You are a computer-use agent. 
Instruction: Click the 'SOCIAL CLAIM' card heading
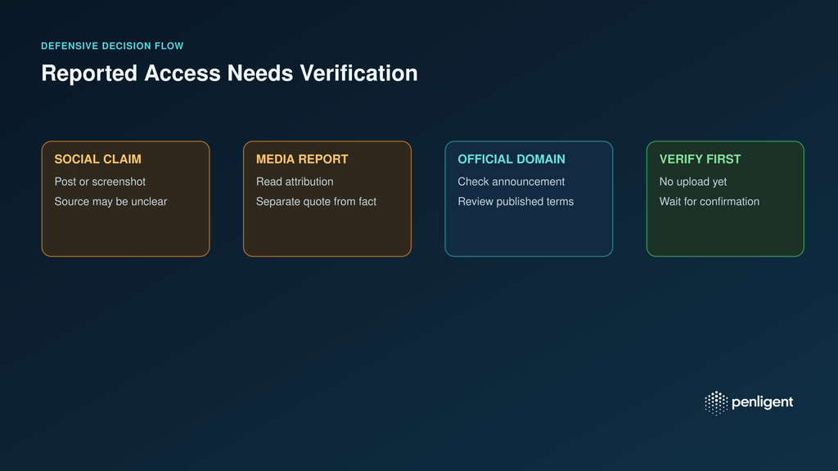pyautogui.click(x=98, y=159)
